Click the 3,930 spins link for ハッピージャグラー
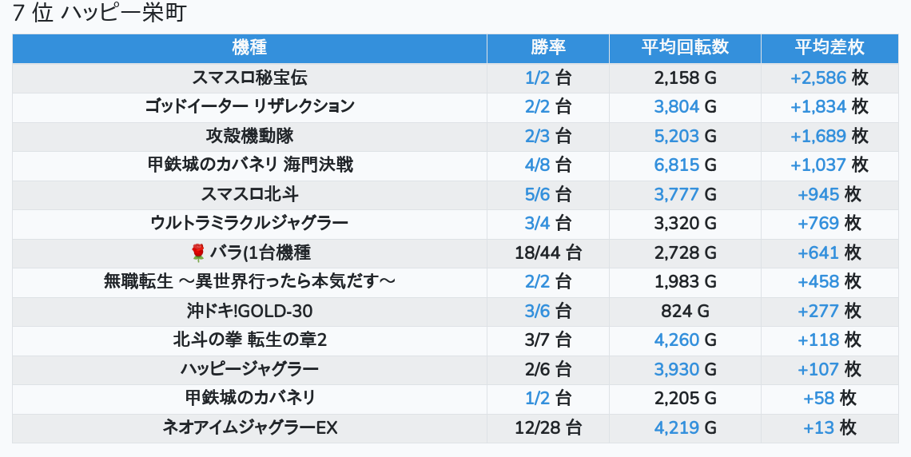Image resolution: width=911 pixels, height=457 pixels. pos(676,369)
